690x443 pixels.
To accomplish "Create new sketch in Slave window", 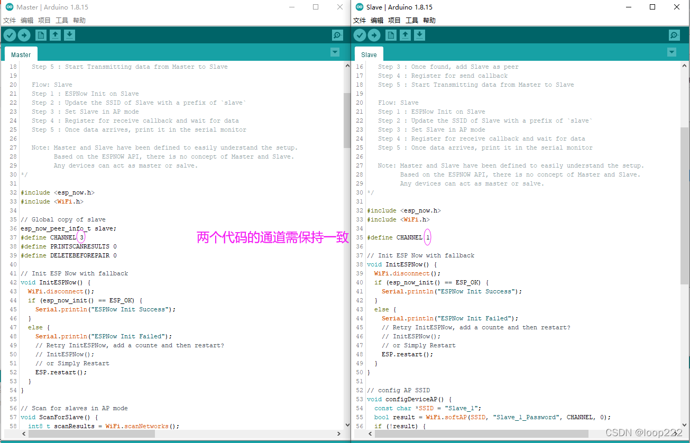I will [391, 35].
